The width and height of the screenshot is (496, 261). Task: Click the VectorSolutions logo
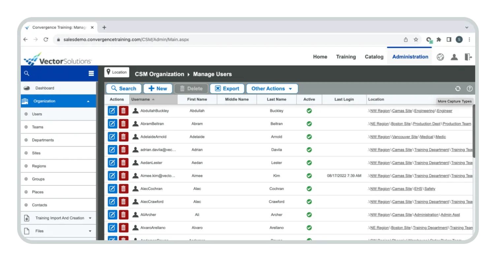(x=58, y=59)
